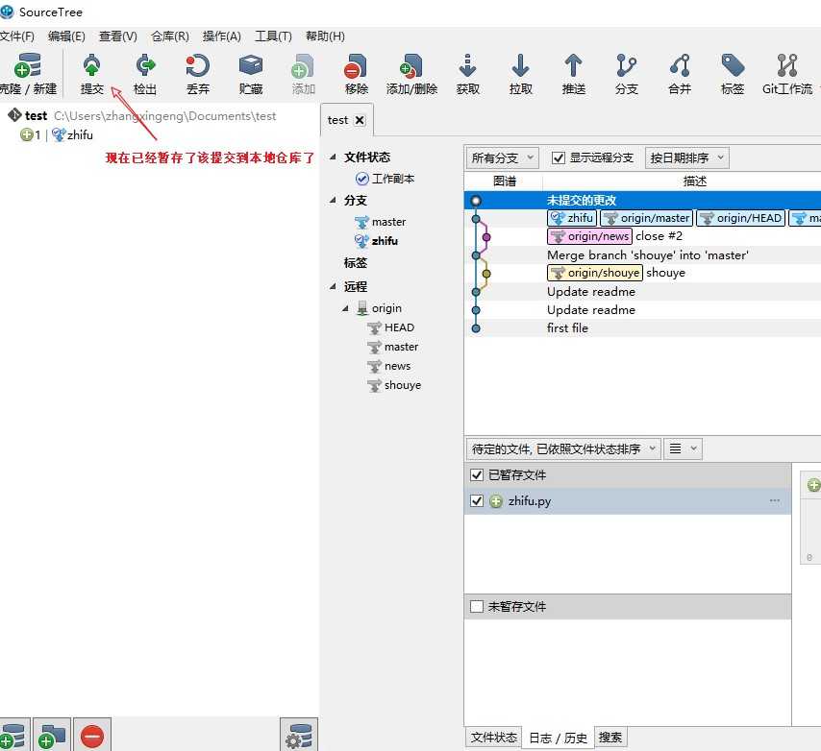Select the test repository bookmark
Viewport: 821px width, 751px height.
click(x=142, y=115)
